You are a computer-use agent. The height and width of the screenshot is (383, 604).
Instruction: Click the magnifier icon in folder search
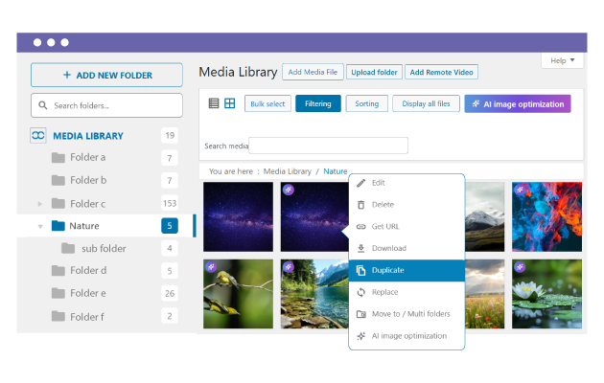tap(43, 105)
